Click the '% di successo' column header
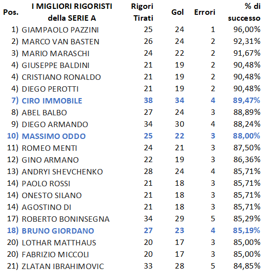 [244, 12]
